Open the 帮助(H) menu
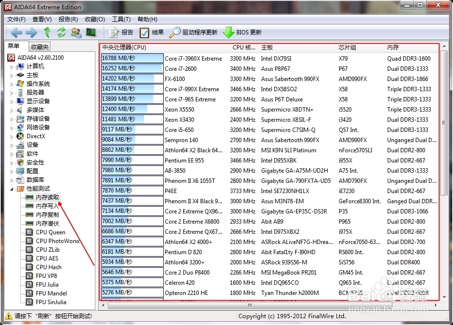The height and width of the screenshot is (325, 453). [x=147, y=19]
